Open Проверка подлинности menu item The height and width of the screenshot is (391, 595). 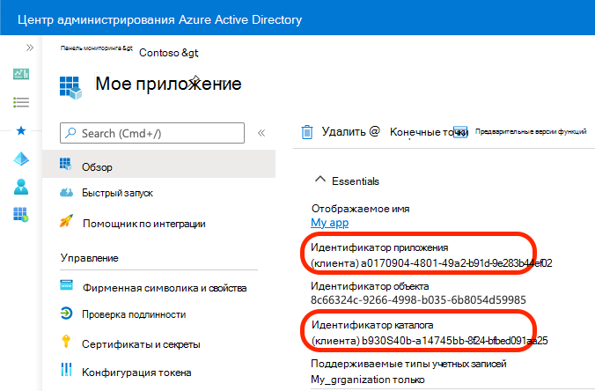134,314
